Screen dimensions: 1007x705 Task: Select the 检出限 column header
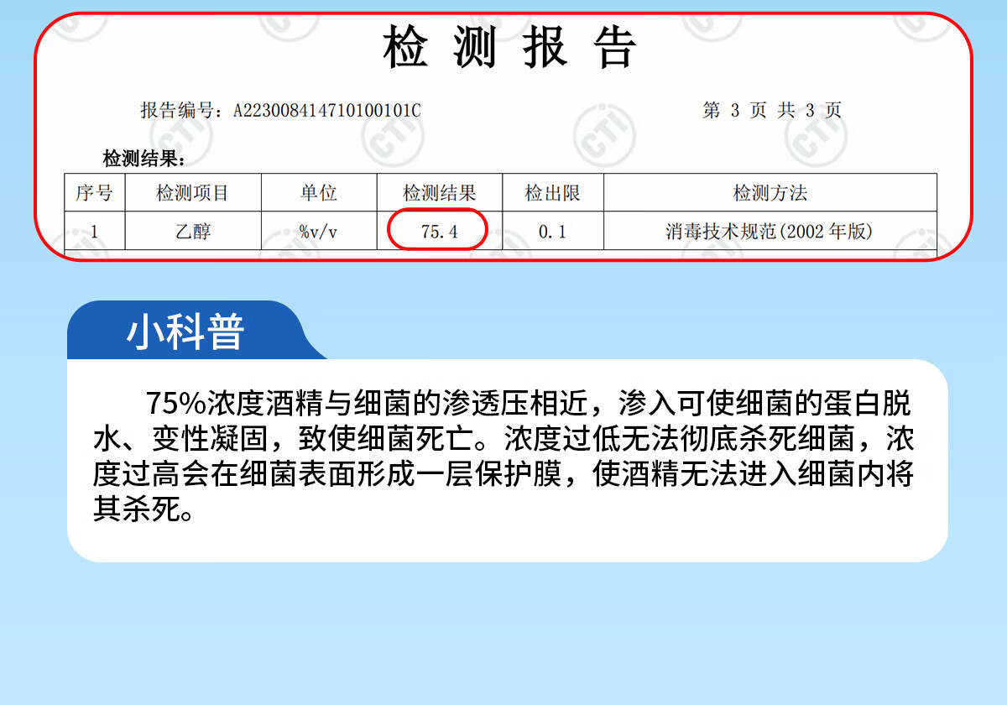pyautogui.click(x=552, y=193)
